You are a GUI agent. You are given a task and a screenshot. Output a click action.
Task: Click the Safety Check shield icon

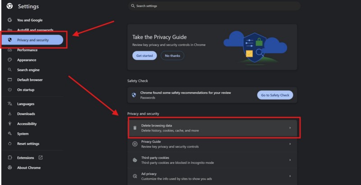point(134,95)
